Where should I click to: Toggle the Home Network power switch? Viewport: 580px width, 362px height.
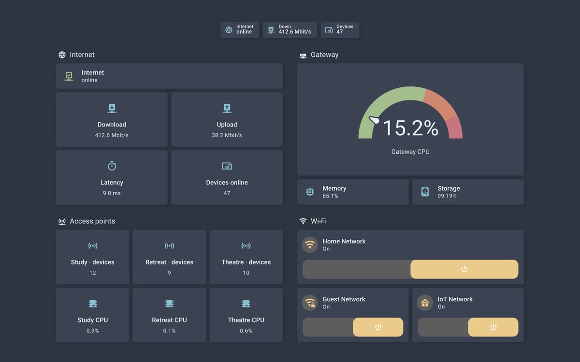tap(410, 269)
